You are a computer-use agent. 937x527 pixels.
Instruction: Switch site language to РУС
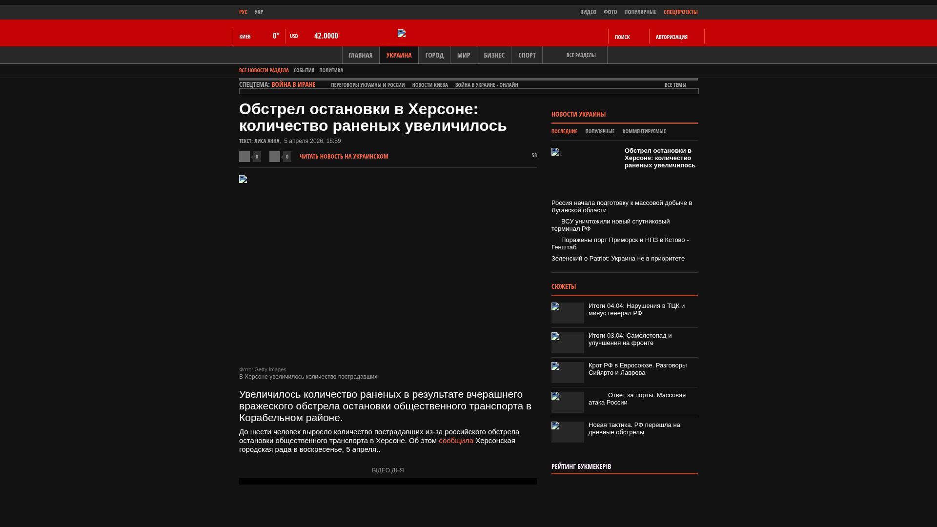click(243, 12)
